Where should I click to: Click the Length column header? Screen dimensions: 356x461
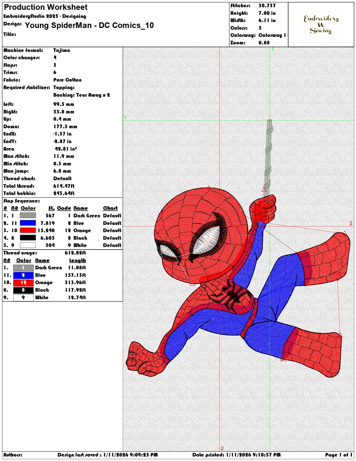77,261
